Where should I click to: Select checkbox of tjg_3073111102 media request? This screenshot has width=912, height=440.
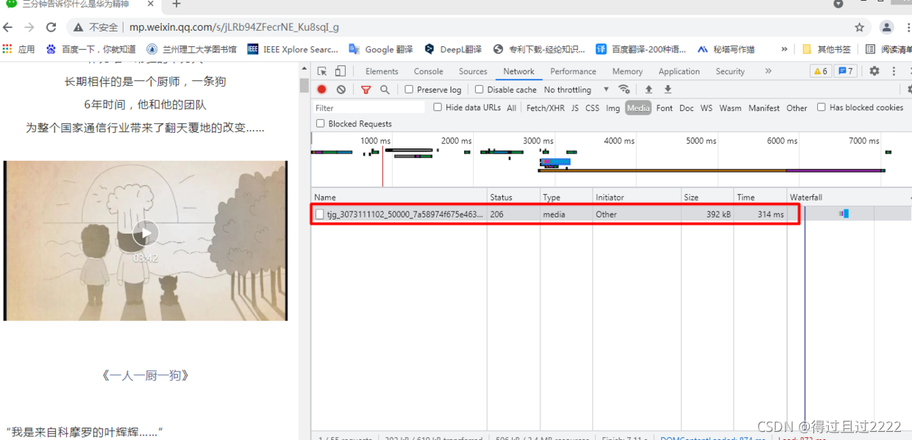tap(319, 214)
